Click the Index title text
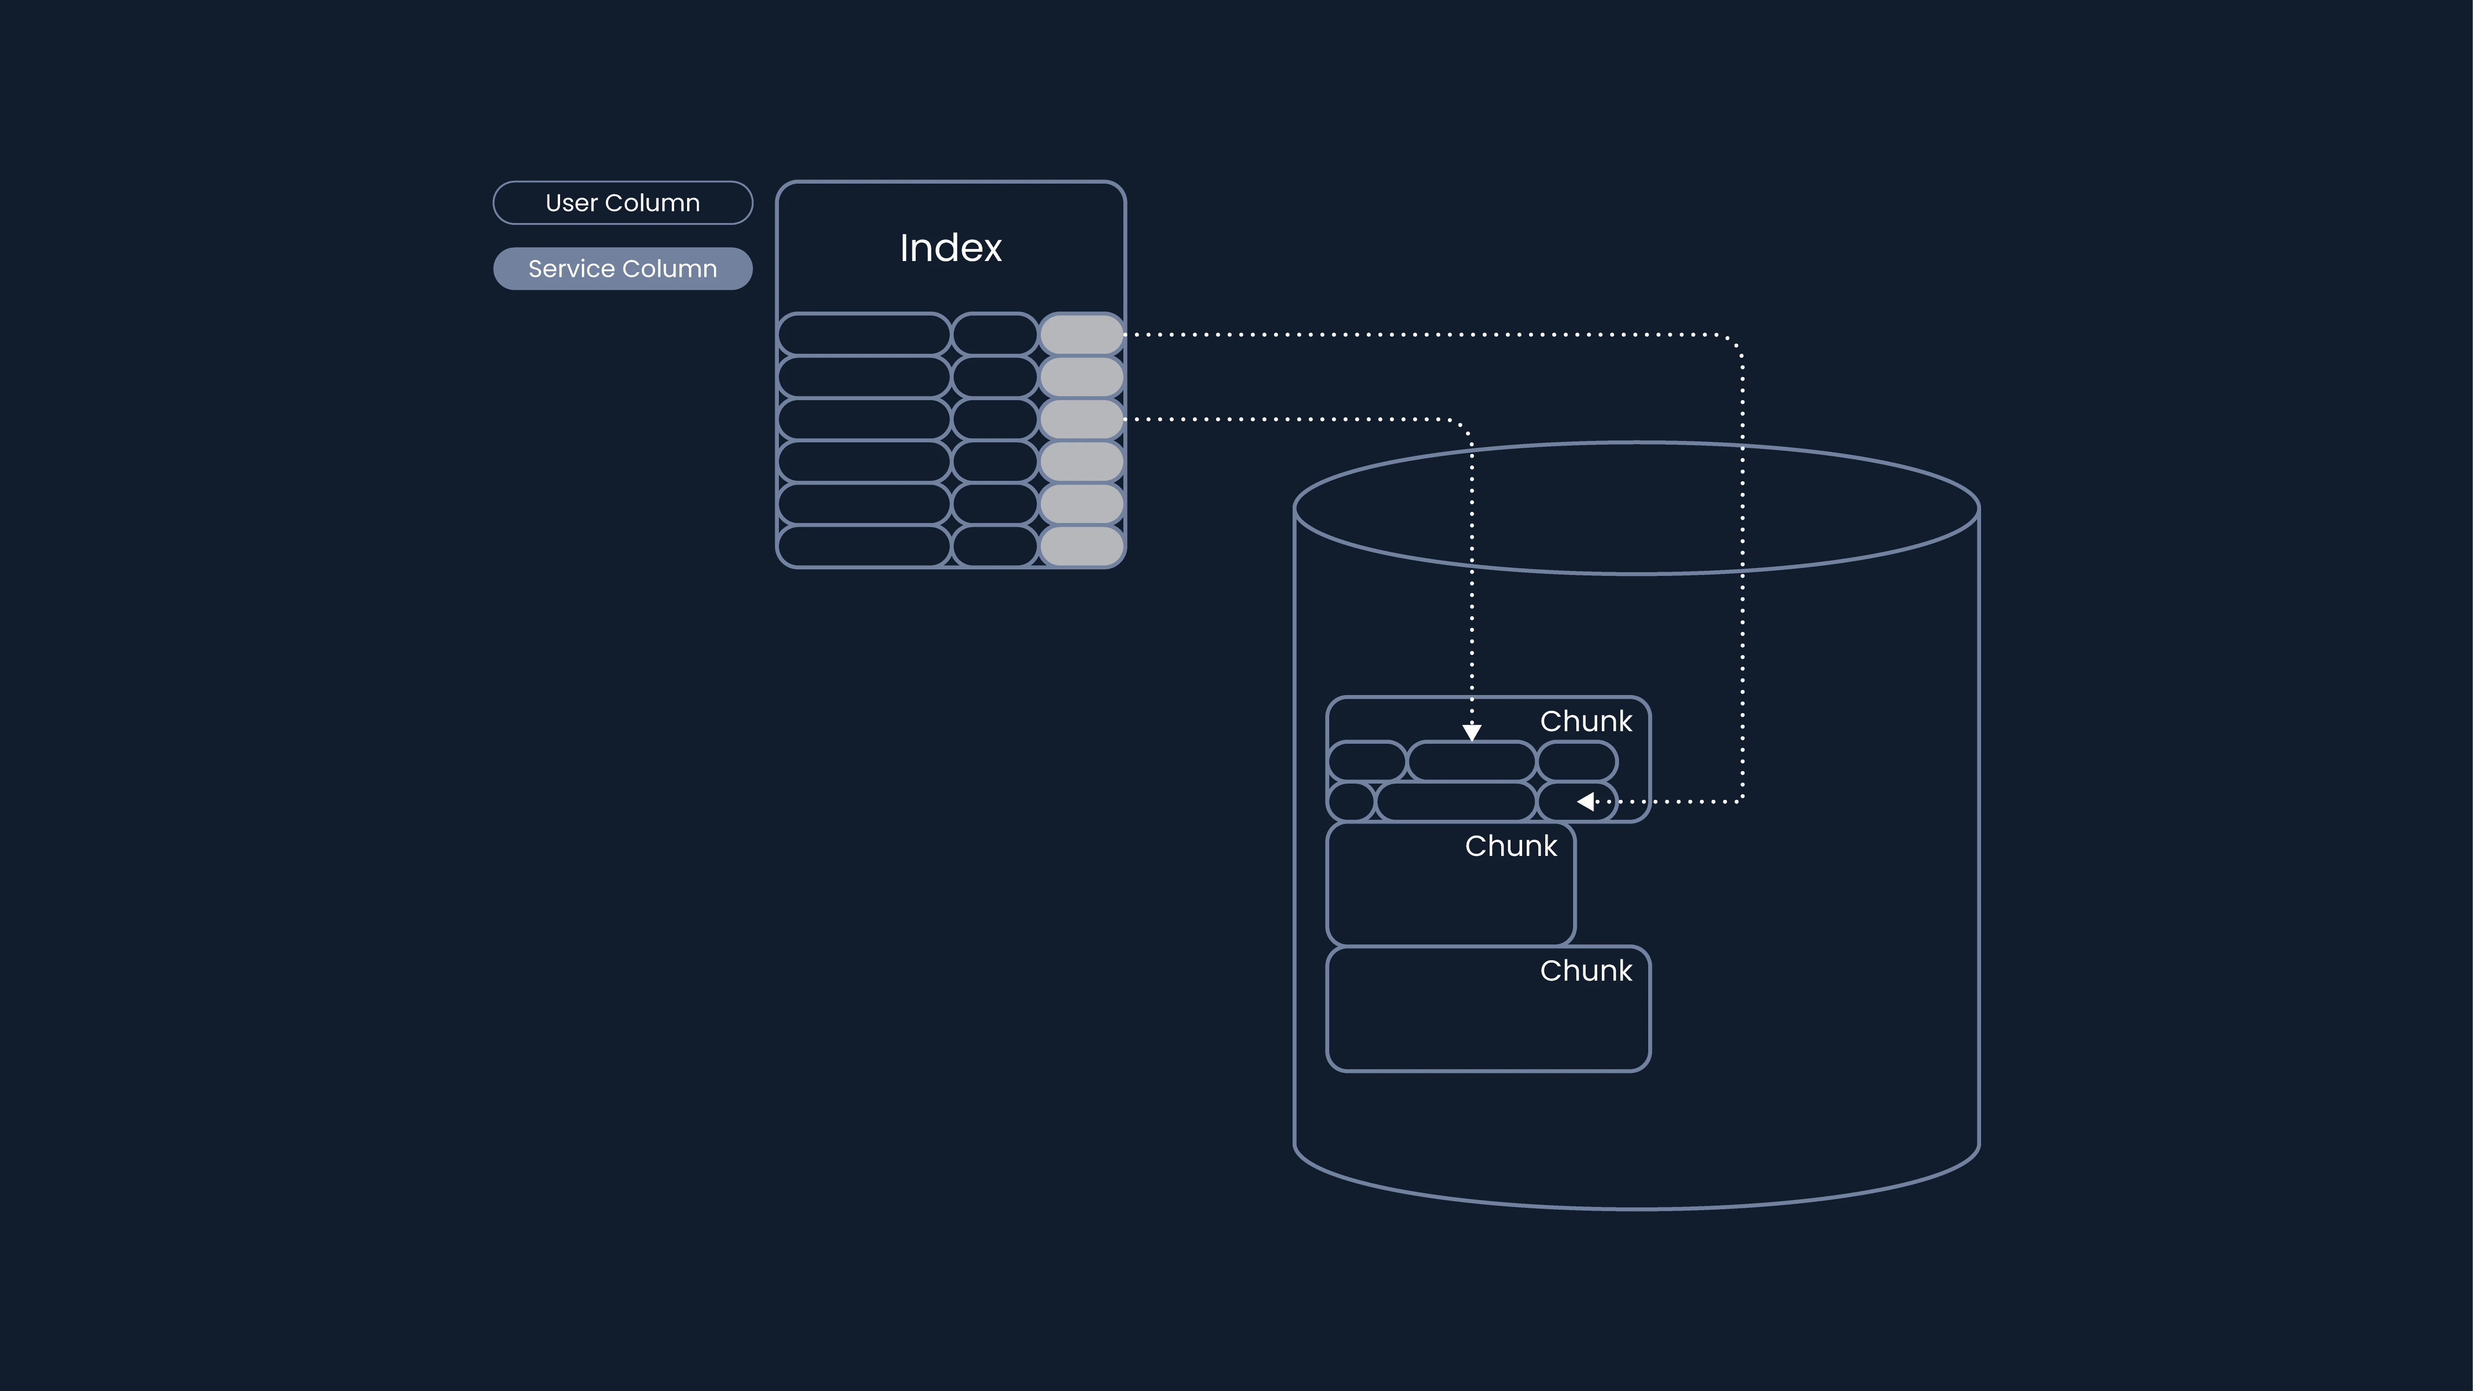2473x1391 pixels. (950, 249)
